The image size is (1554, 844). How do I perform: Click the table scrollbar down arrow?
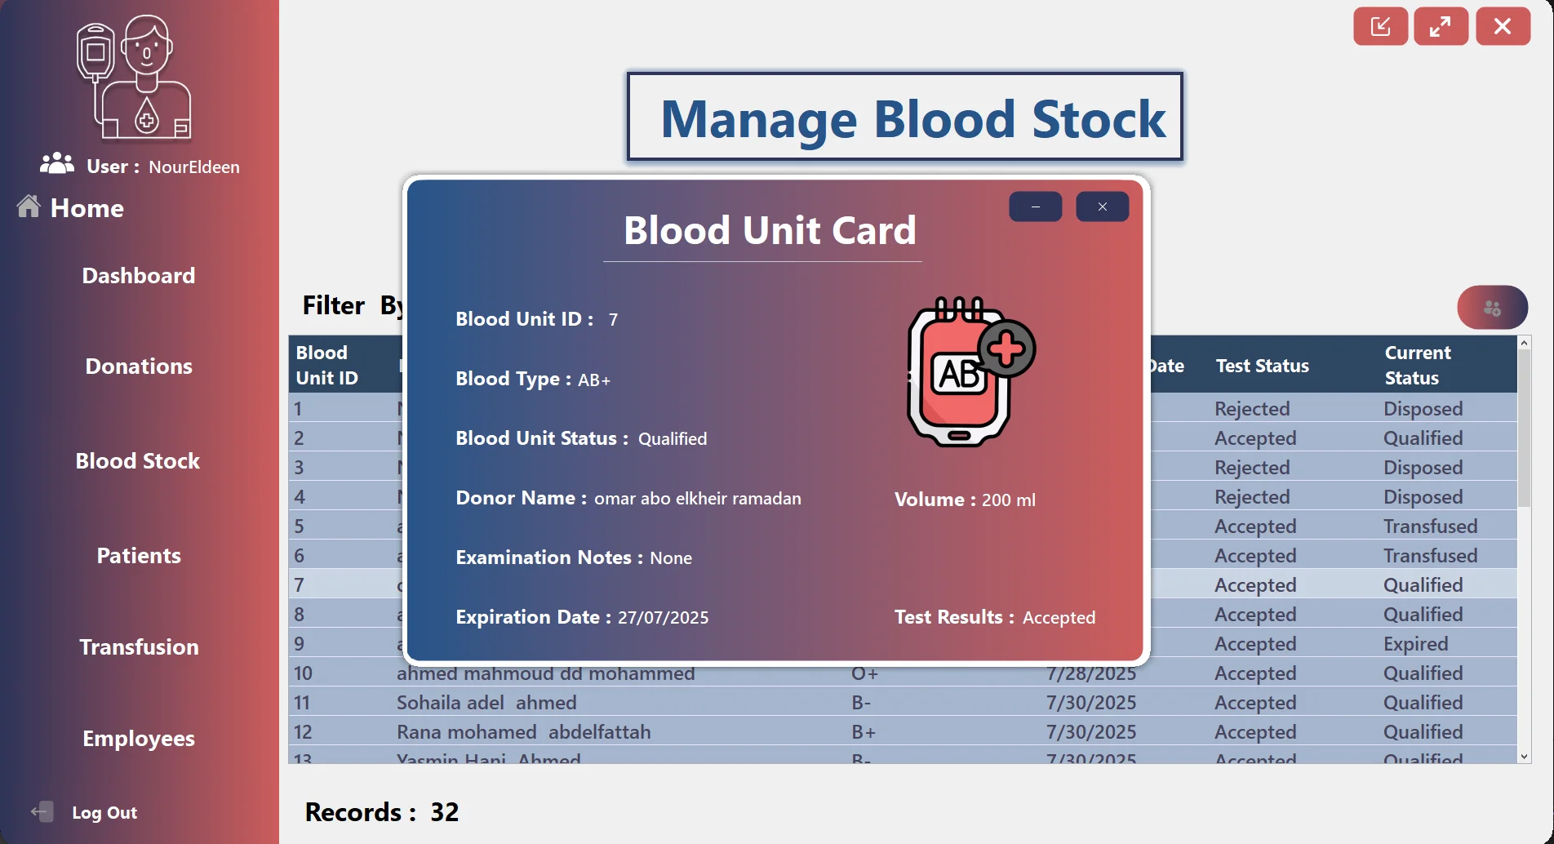pyautogui.click(x=1524, y=756)
